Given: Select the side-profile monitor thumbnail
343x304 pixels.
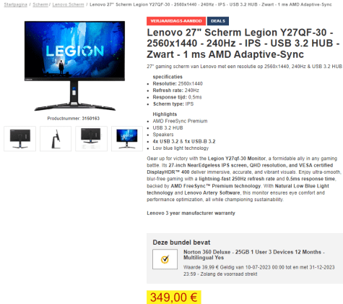Looking at the screenshot, I should pos(56,139).
